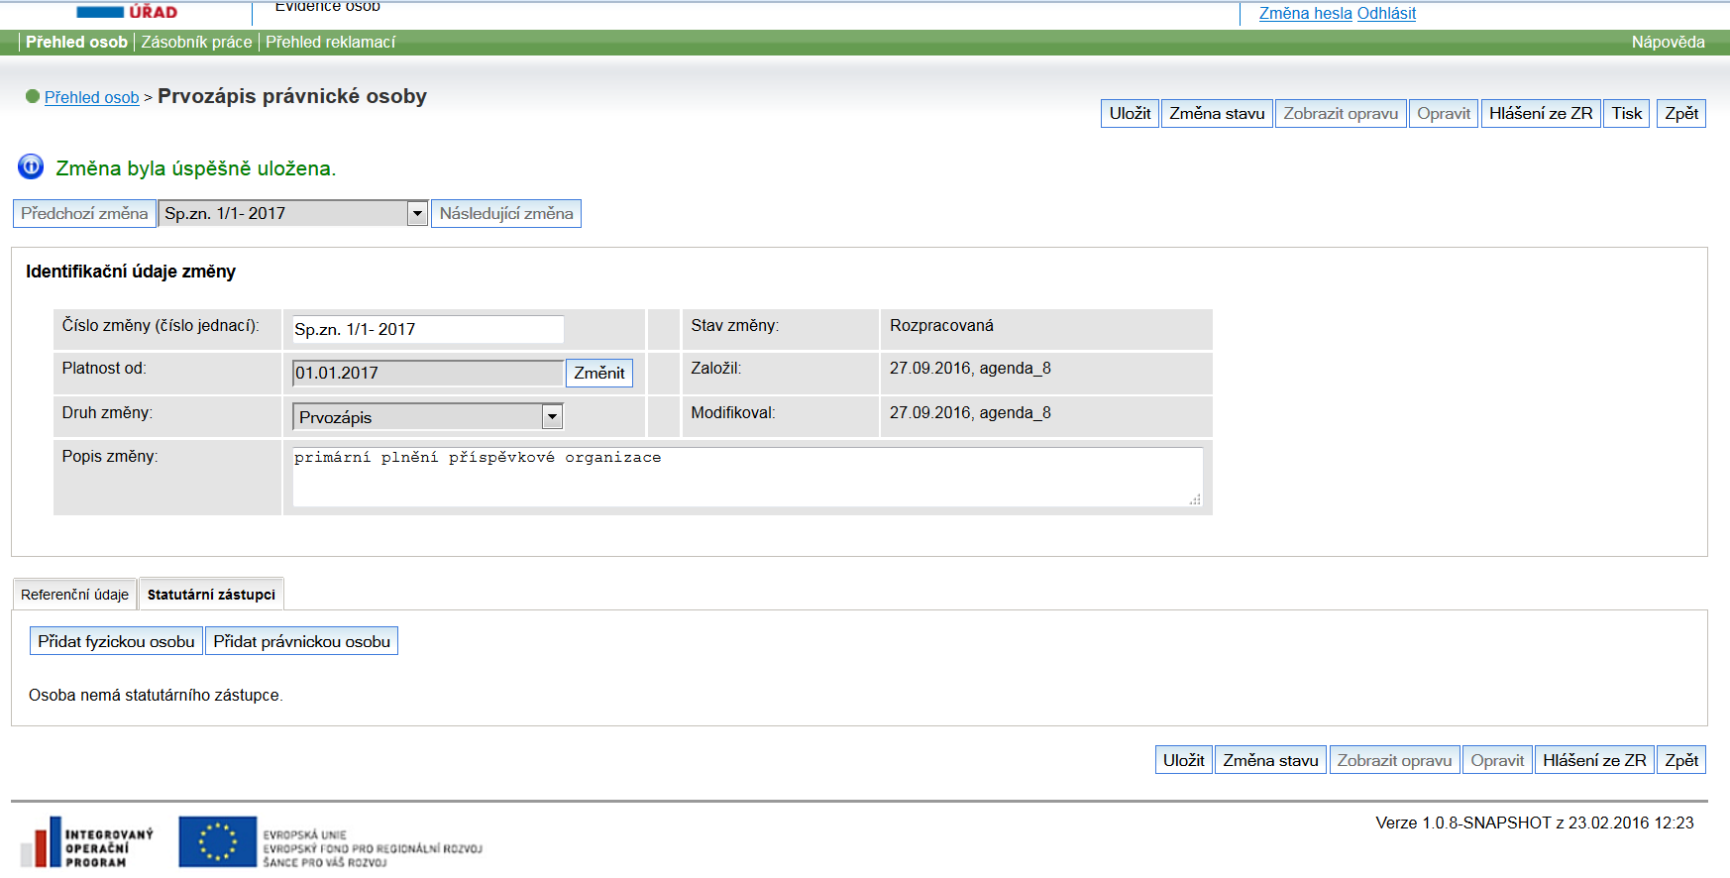Click the European Union flag logo

click(x=217, y=842)
